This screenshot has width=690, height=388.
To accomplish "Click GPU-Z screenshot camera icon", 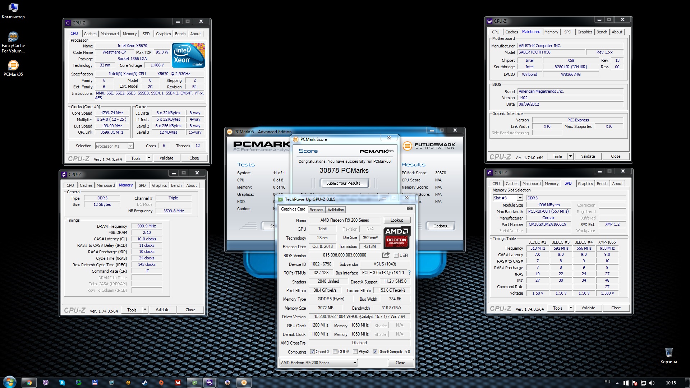I will point(409,208).
